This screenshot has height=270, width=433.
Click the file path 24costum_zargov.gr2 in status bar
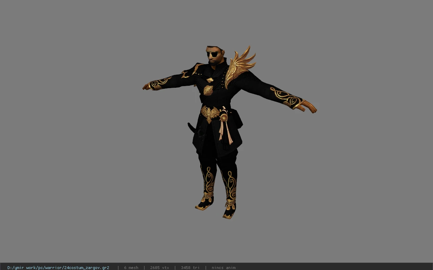click(58, 268)
